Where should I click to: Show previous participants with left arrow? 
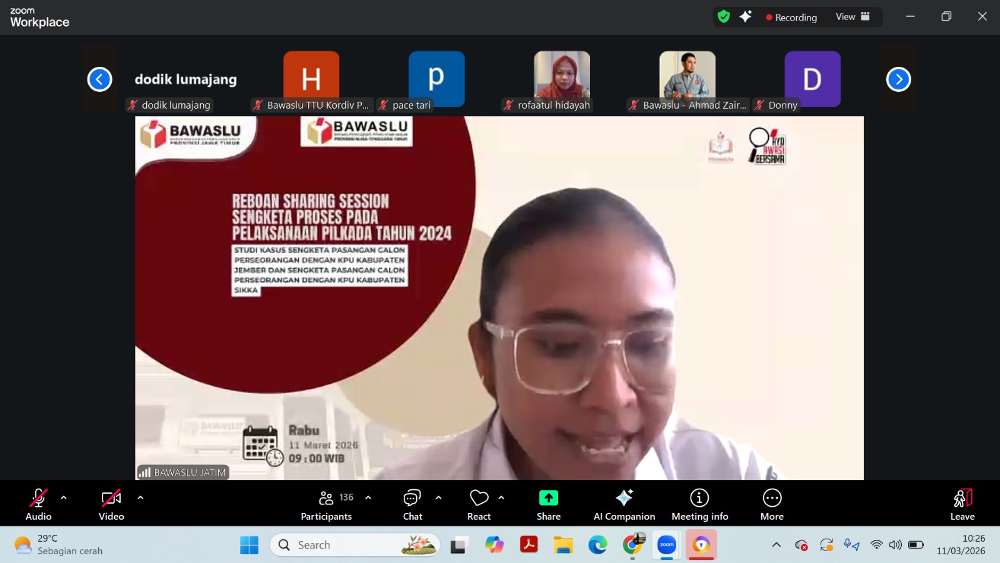click(100, 79)
